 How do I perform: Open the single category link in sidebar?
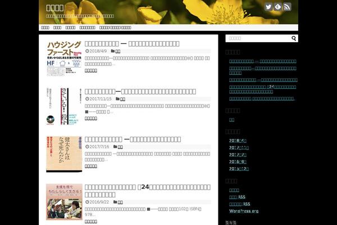pos(231,120)
